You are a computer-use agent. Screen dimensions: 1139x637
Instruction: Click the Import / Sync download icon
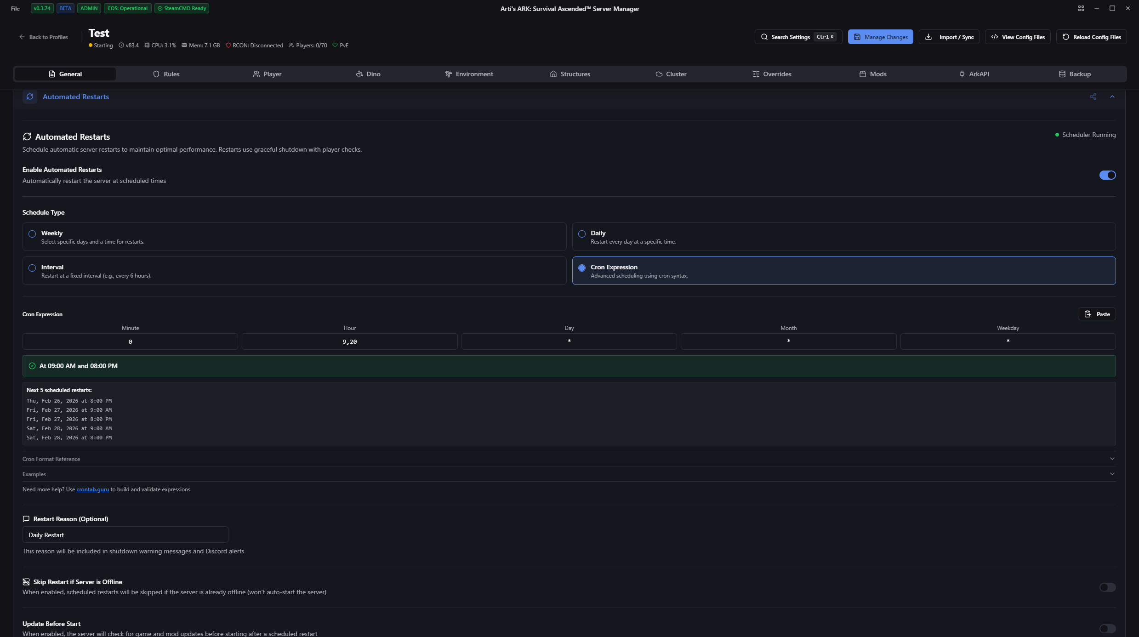pos(928,37)
